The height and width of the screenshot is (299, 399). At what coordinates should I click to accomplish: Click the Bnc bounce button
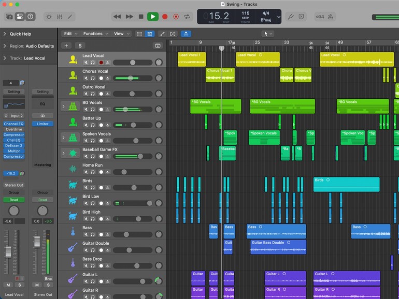(x=48, y=279)
